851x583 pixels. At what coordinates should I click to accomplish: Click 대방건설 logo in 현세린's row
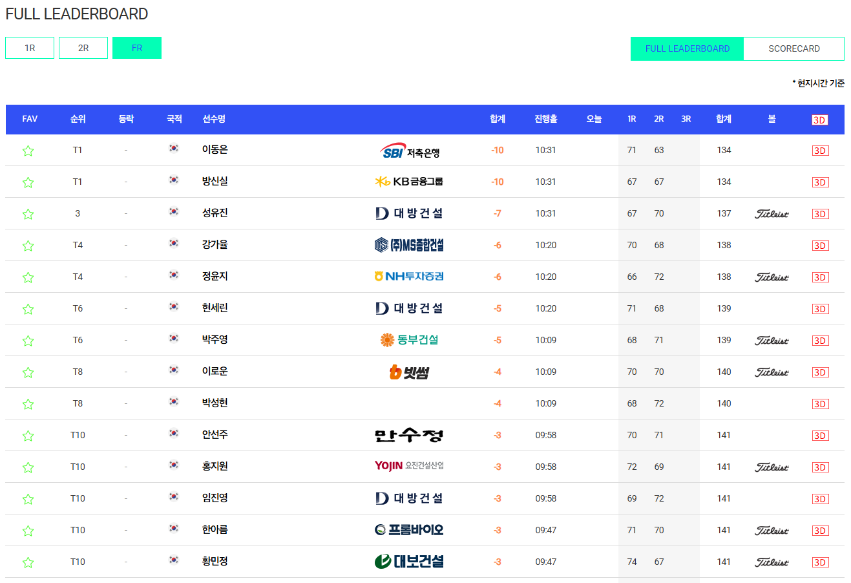click(x=409, y=308)
